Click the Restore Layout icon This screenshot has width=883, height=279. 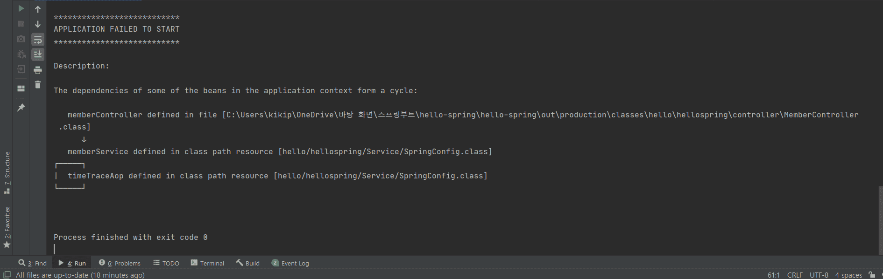click(x=21, y=88)
